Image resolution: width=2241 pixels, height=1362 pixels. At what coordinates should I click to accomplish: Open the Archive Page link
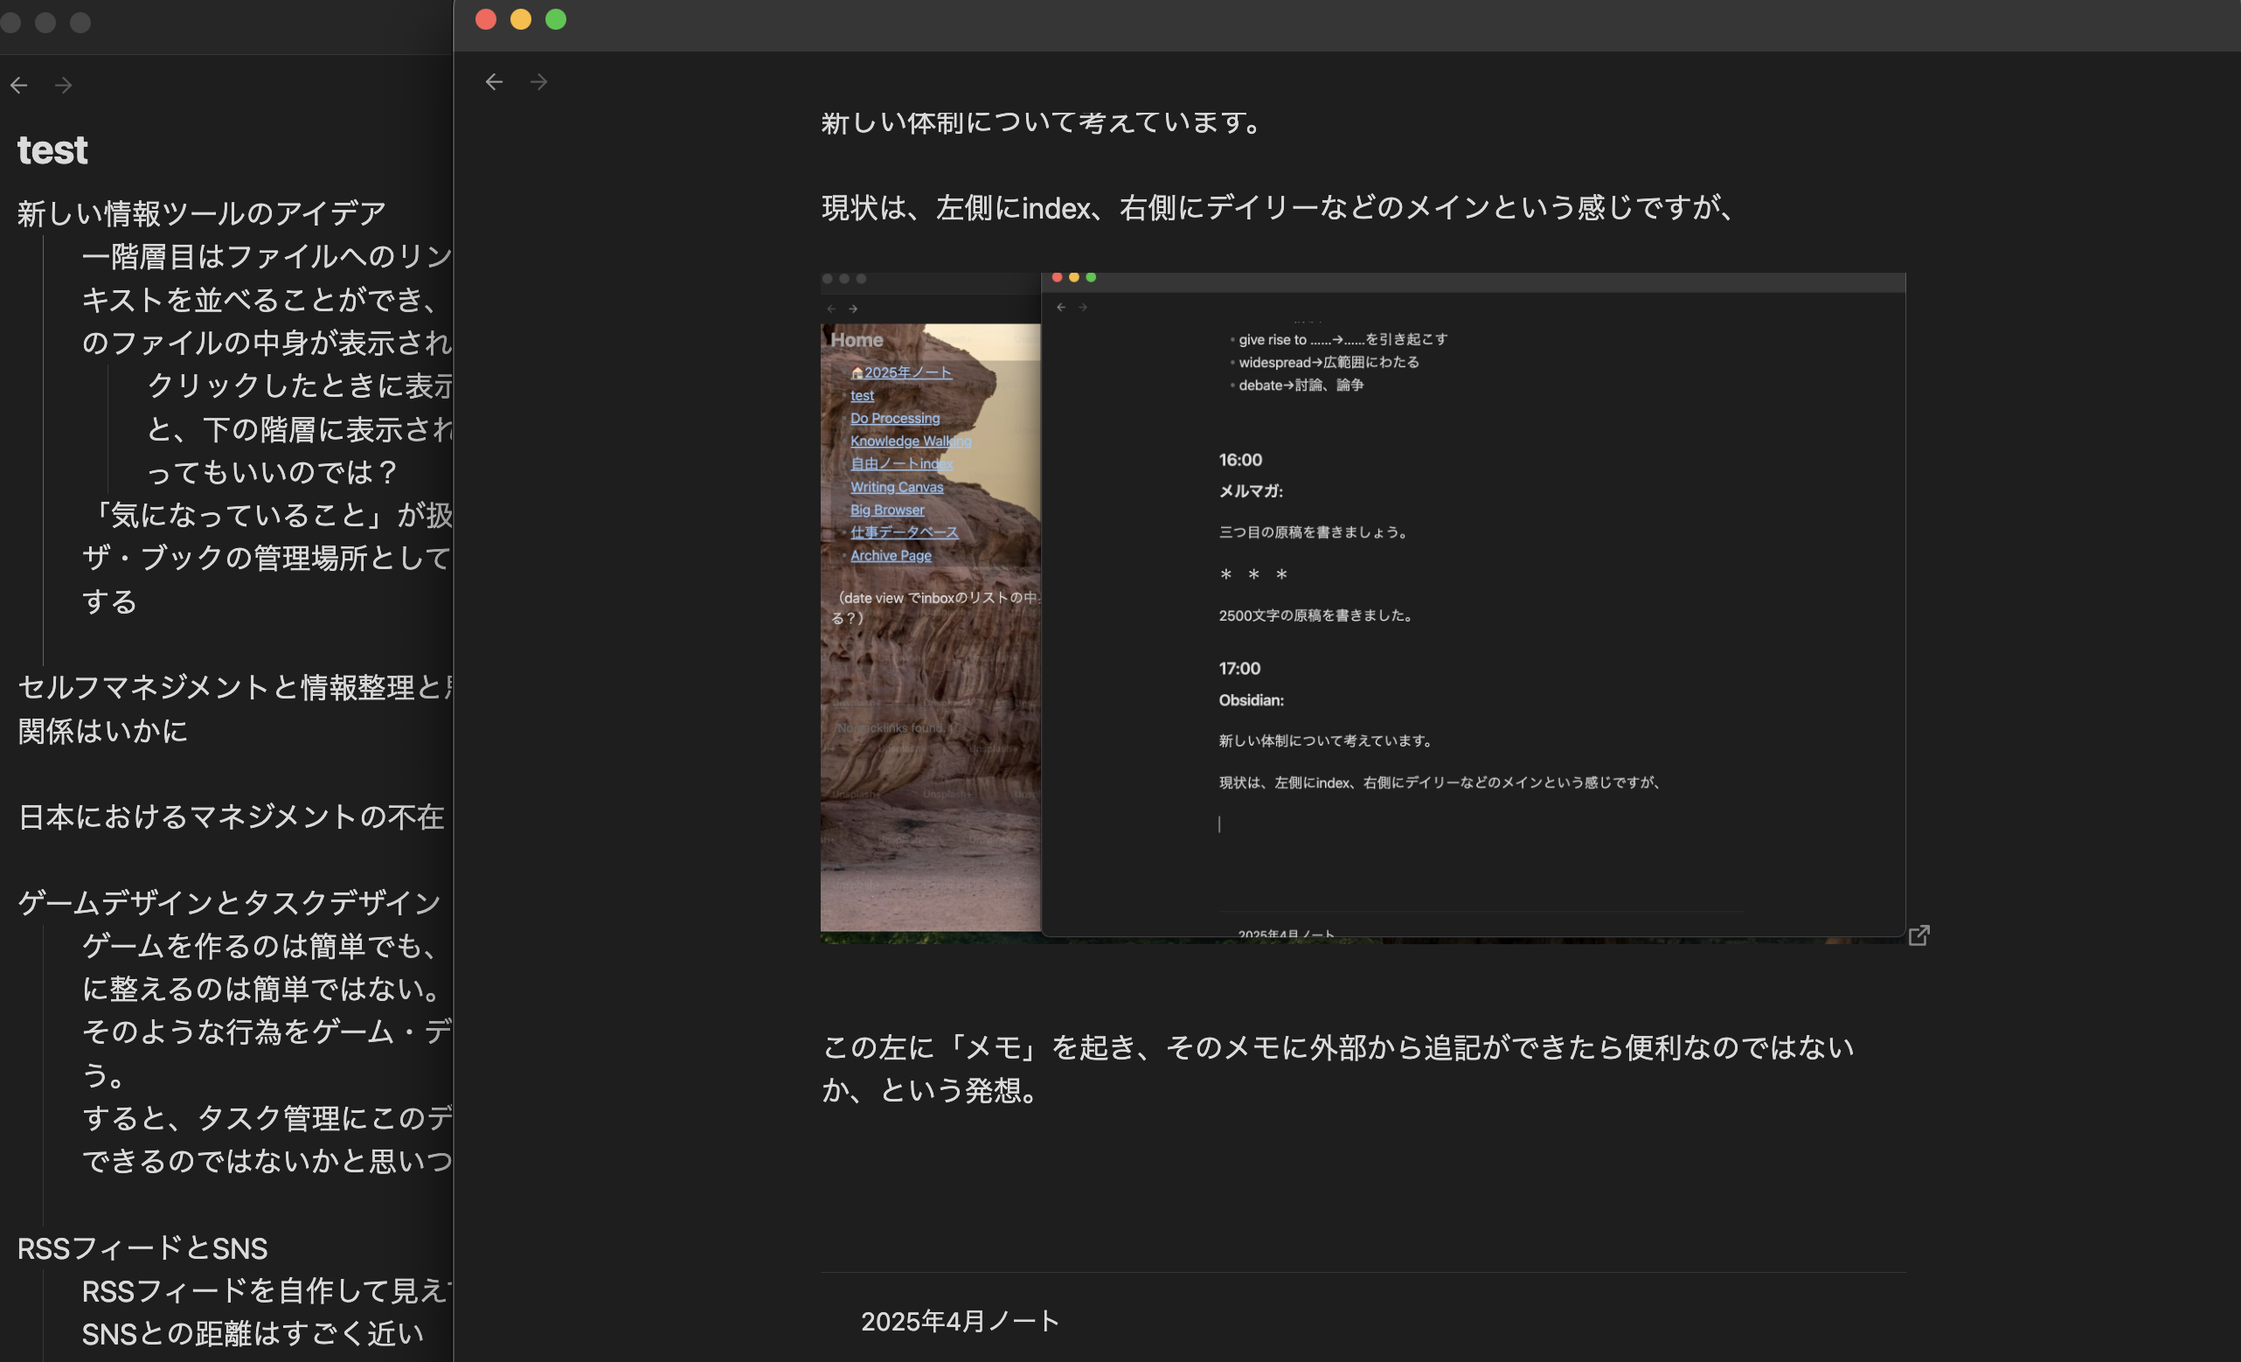tap(891, 555)
